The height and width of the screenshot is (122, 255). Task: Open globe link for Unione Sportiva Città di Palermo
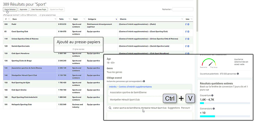(188, 39)
